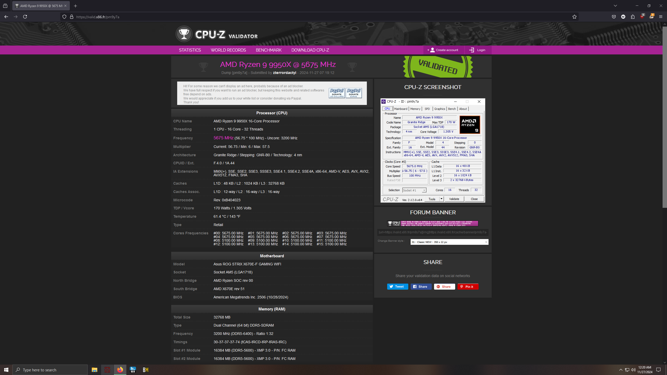667x375 pixels.
Task: Click the recent browsing tab-list icon at top-left
Action: (5, 6)
